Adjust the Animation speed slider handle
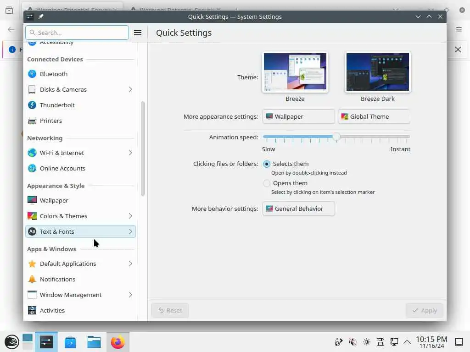470x352 pixels. click(336, 137)
